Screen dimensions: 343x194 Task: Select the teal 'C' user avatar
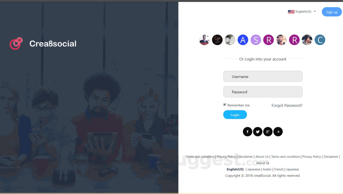(x=320, y=40)
